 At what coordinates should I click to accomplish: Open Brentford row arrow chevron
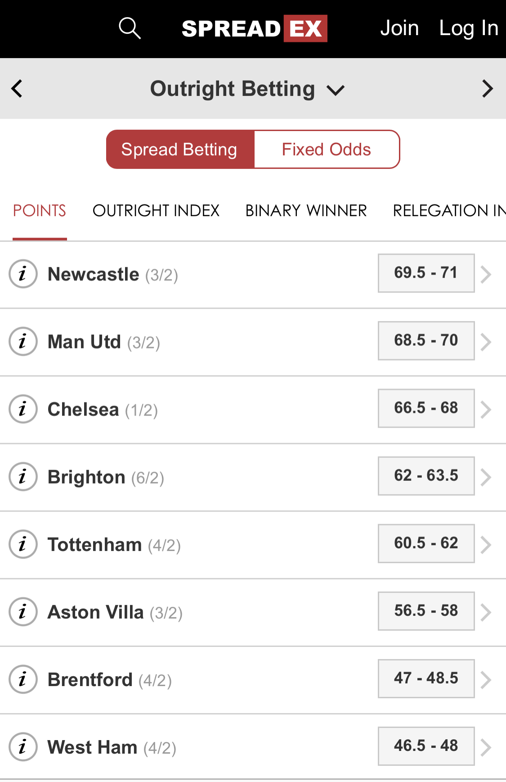coord(486,680)
